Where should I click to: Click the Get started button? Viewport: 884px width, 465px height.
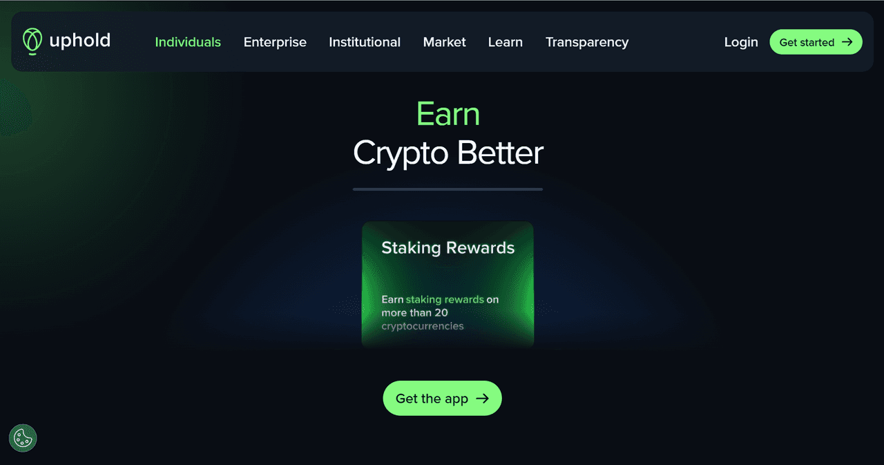(x=816, y=42)
